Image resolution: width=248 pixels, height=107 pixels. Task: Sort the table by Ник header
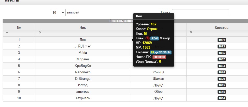pos(82,27)
